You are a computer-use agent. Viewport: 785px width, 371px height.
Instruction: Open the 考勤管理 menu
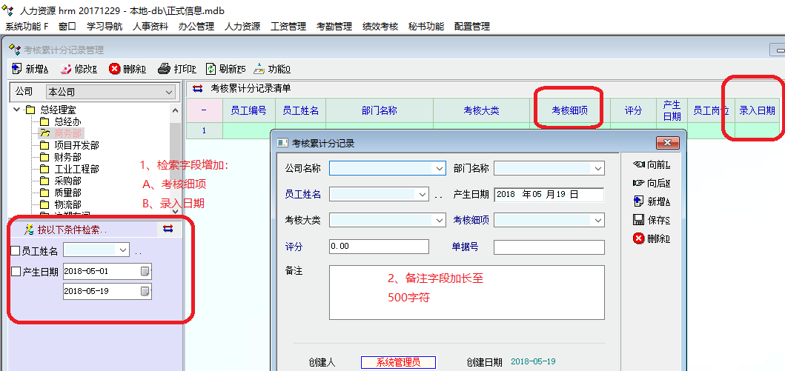click(x=334, y=27)
